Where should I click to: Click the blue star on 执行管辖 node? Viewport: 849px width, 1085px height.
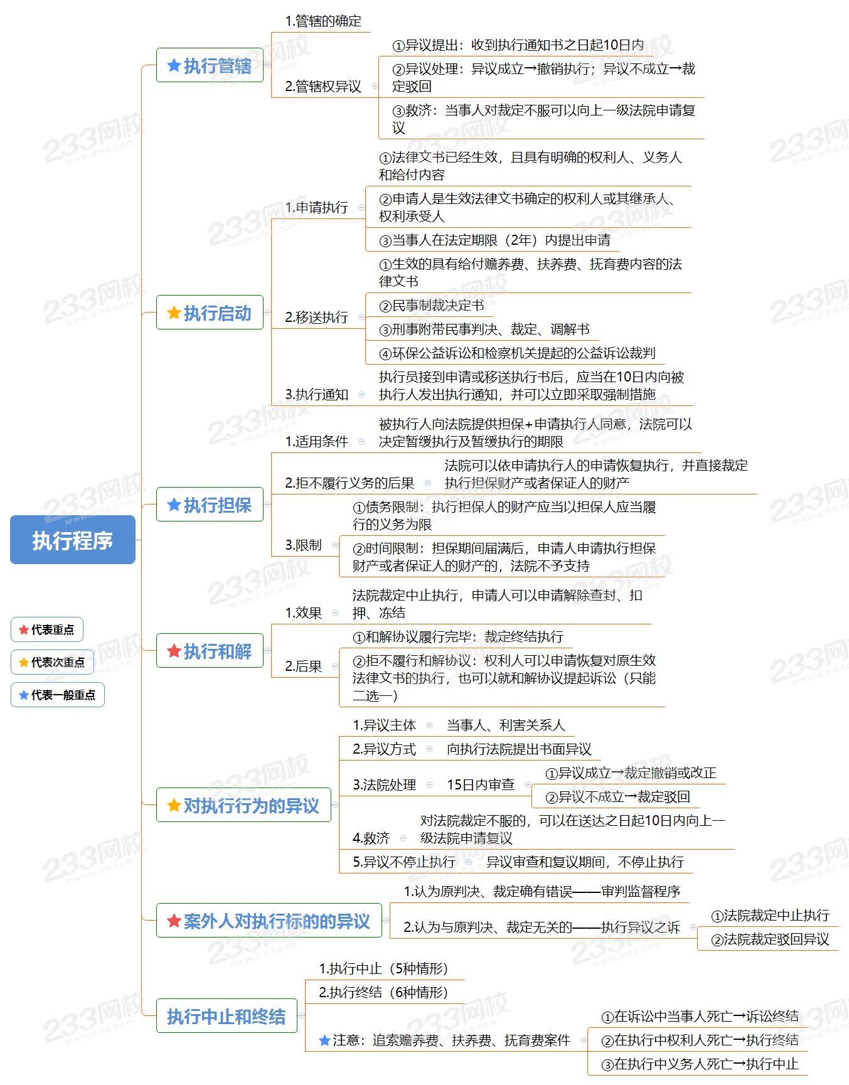point(174,65)
